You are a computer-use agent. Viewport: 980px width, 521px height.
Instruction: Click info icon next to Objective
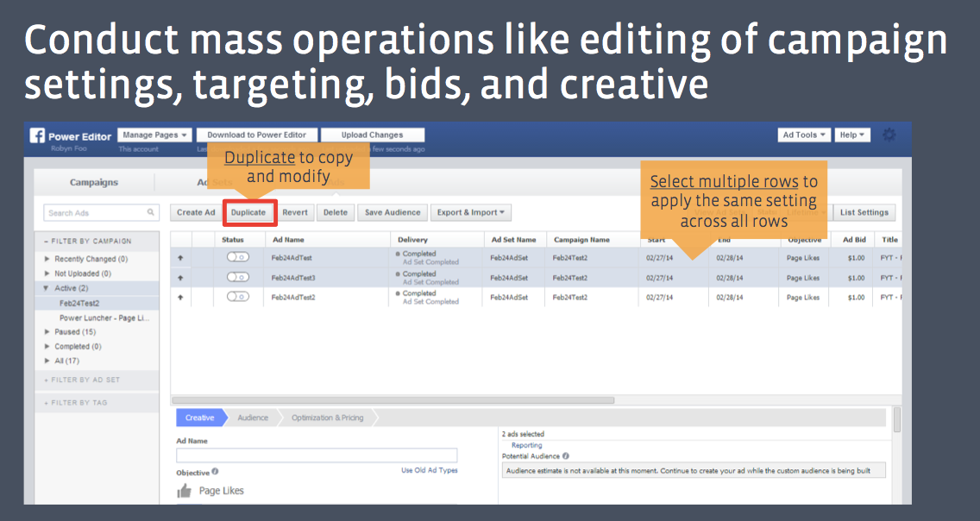[x=215, y=472]
